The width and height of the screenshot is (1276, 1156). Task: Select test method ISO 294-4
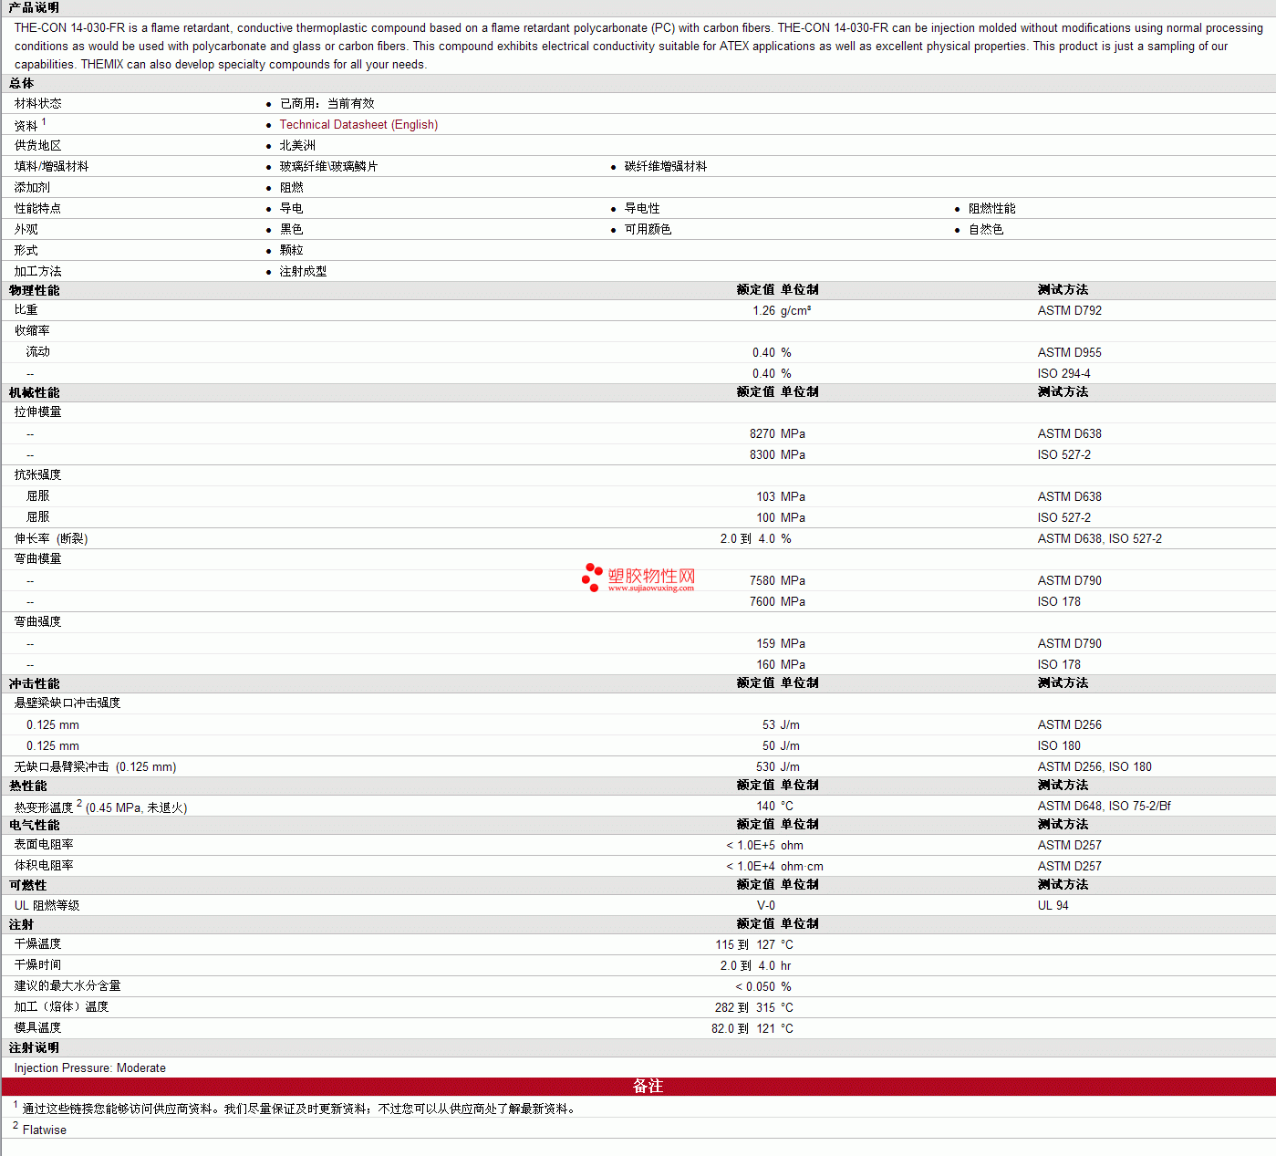click(1063, 374)
